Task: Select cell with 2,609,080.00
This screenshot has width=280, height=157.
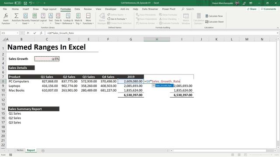Action: pos(131,82)
